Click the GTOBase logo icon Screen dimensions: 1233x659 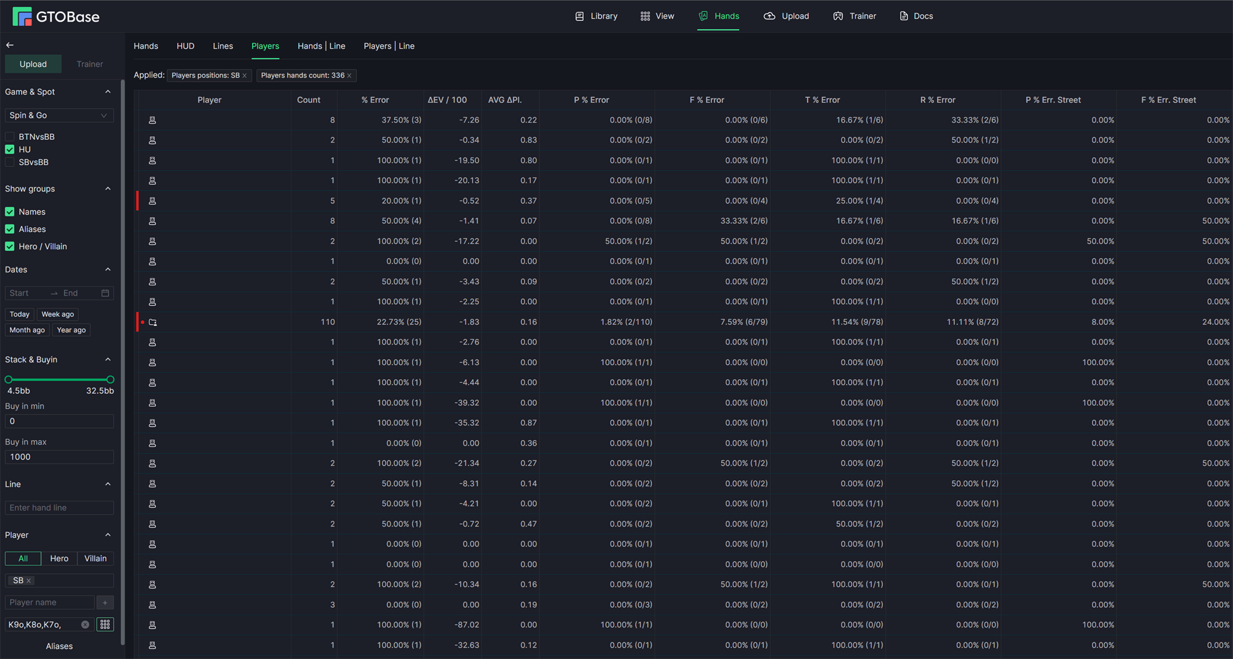[x=22, y=17]
